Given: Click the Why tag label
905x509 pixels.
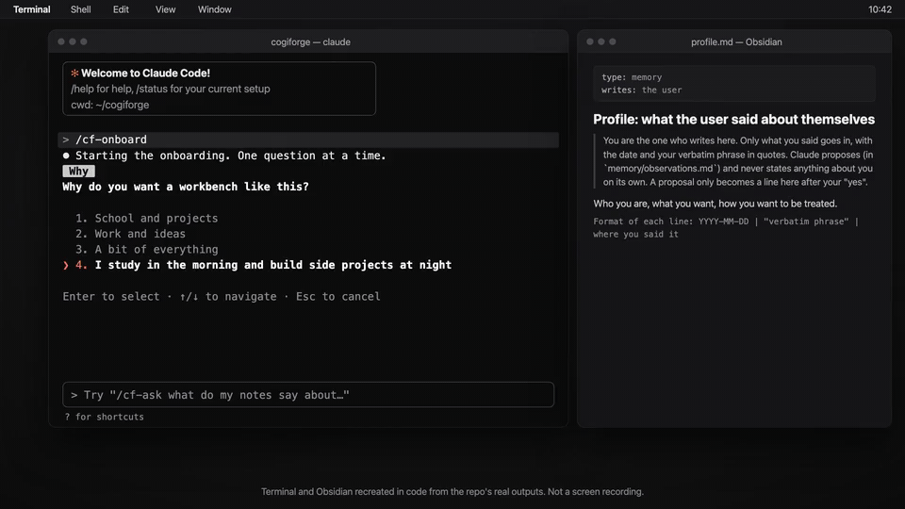Looking at the screenshot, I should click(78, 172).
